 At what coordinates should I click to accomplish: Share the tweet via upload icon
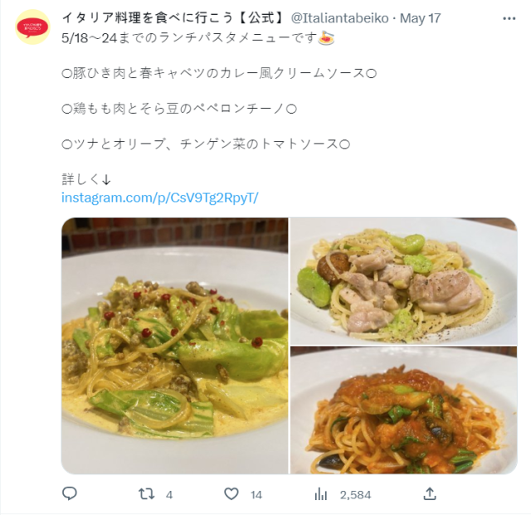tap(430, 494)
